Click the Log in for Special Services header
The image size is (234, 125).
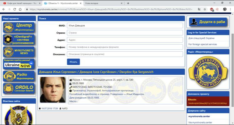pos(208,32)
